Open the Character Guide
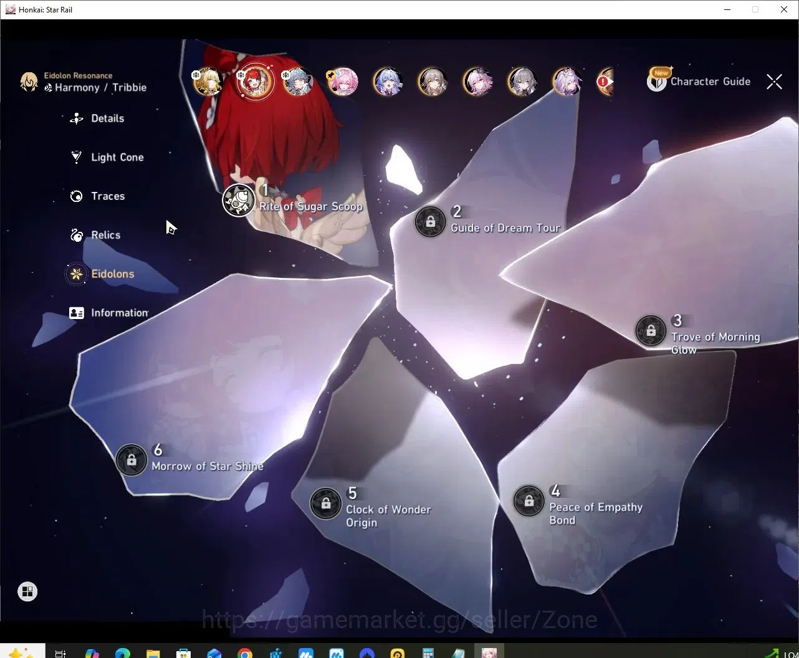 tap(699, 81)
